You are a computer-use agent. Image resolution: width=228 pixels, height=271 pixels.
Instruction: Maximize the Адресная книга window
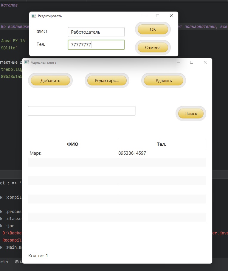point(192,62)
